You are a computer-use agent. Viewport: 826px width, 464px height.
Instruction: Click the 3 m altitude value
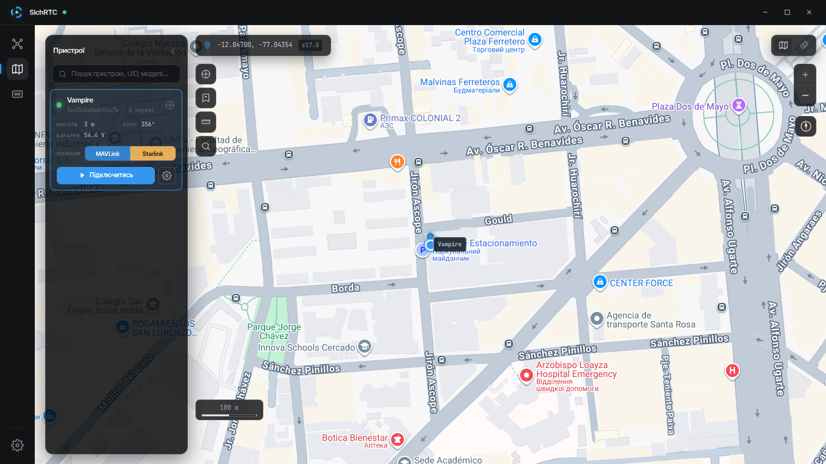click(x=89, y=124)
